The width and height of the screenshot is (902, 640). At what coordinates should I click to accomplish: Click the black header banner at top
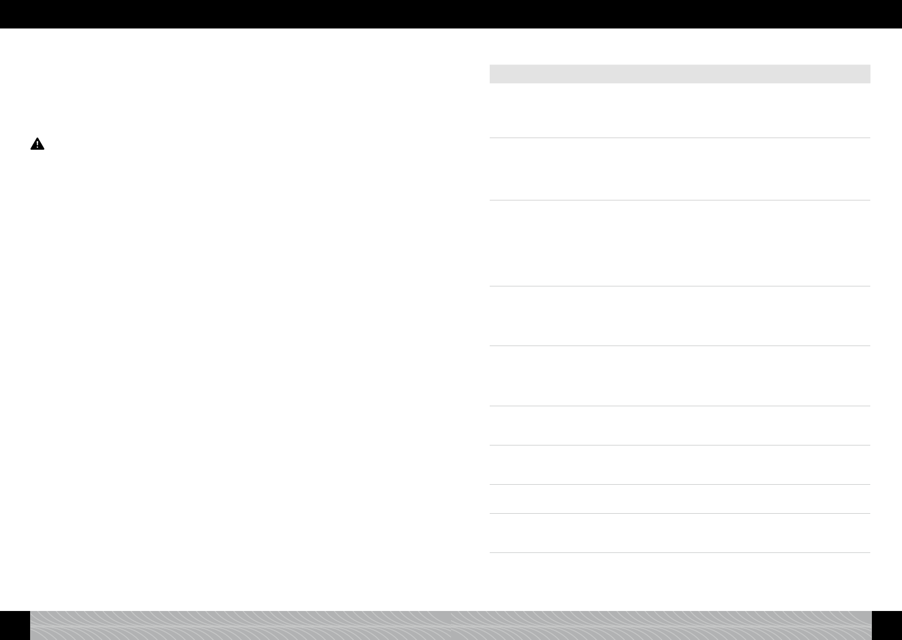pyautogui.click(x=451, y=14)
